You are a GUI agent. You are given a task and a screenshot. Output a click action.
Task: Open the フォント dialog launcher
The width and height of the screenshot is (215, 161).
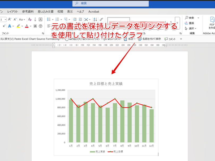[43, 33]
